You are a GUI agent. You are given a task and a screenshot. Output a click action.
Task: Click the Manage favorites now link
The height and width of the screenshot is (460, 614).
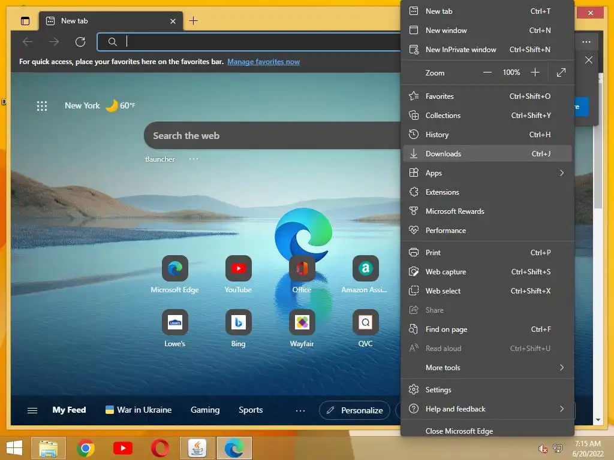coord(264,62)
